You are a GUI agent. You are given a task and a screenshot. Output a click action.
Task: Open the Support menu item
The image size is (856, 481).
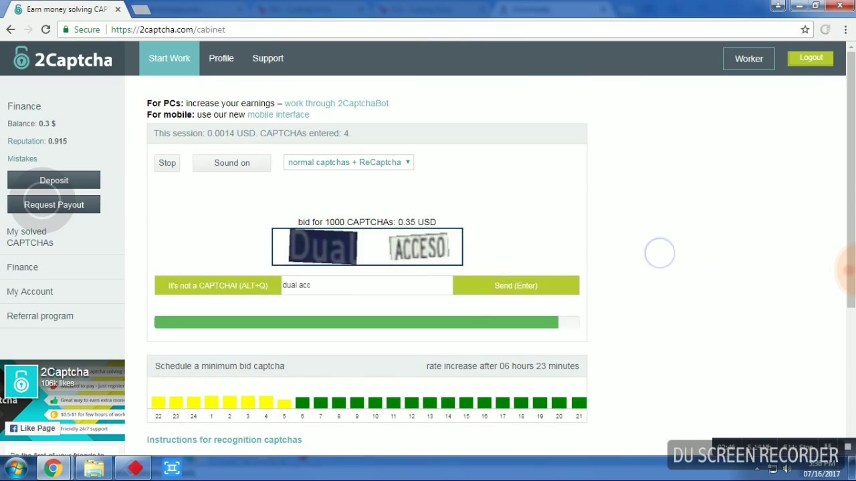click(267, 58)
